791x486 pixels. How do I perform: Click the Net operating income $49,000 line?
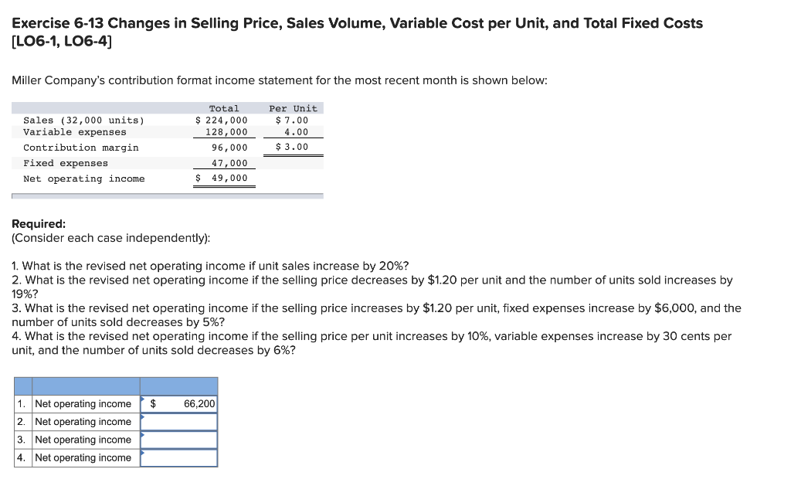point(85,178)
